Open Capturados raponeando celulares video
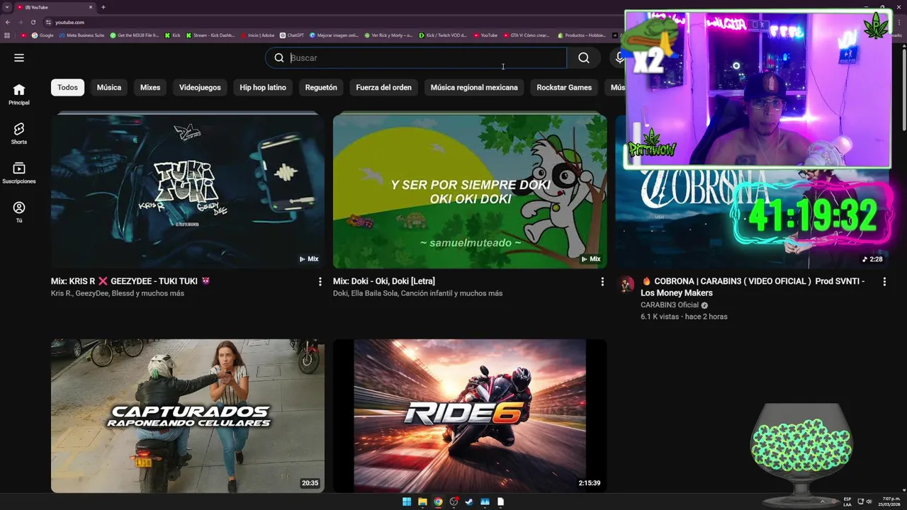 (x=188, y=416)
